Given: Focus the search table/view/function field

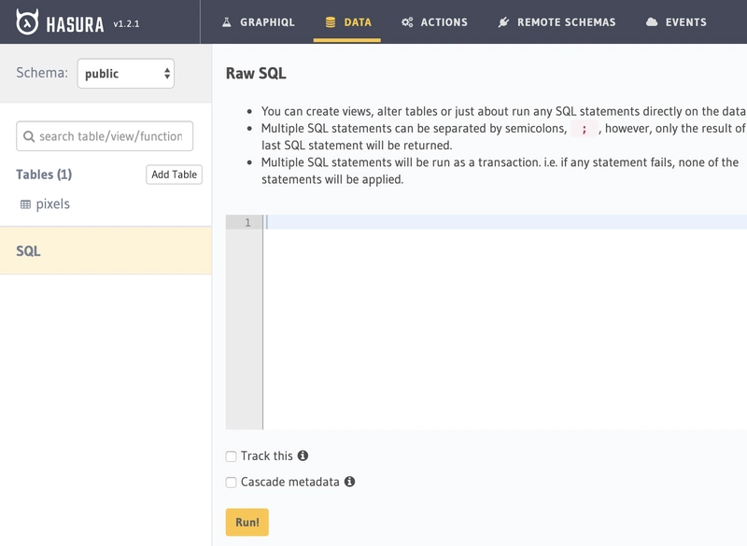Looking at the screenshot, I should 105,136.
